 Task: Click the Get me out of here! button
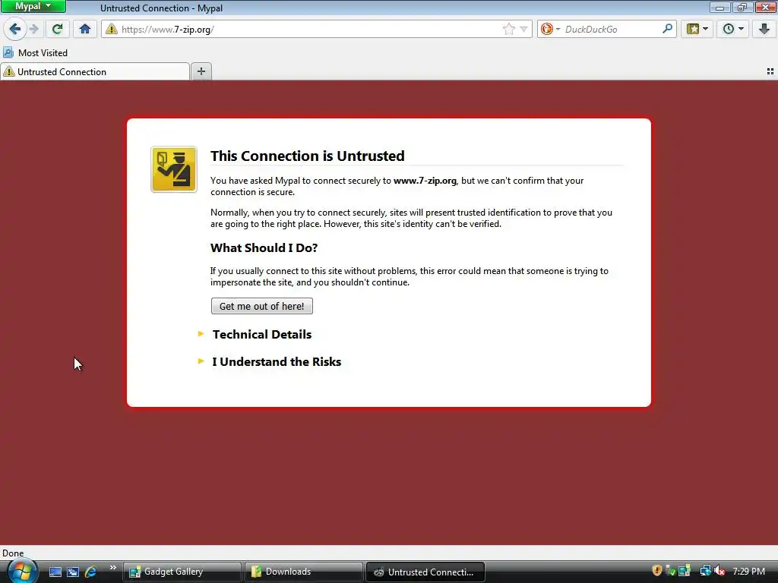(x=262, y=306)
